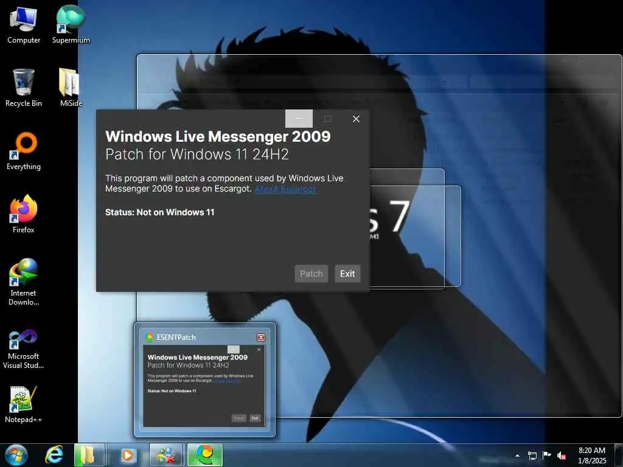The width and height of the screenshot is (623, 467).
Task: Open the About Escargot link
Action: [x=285, y=189]
